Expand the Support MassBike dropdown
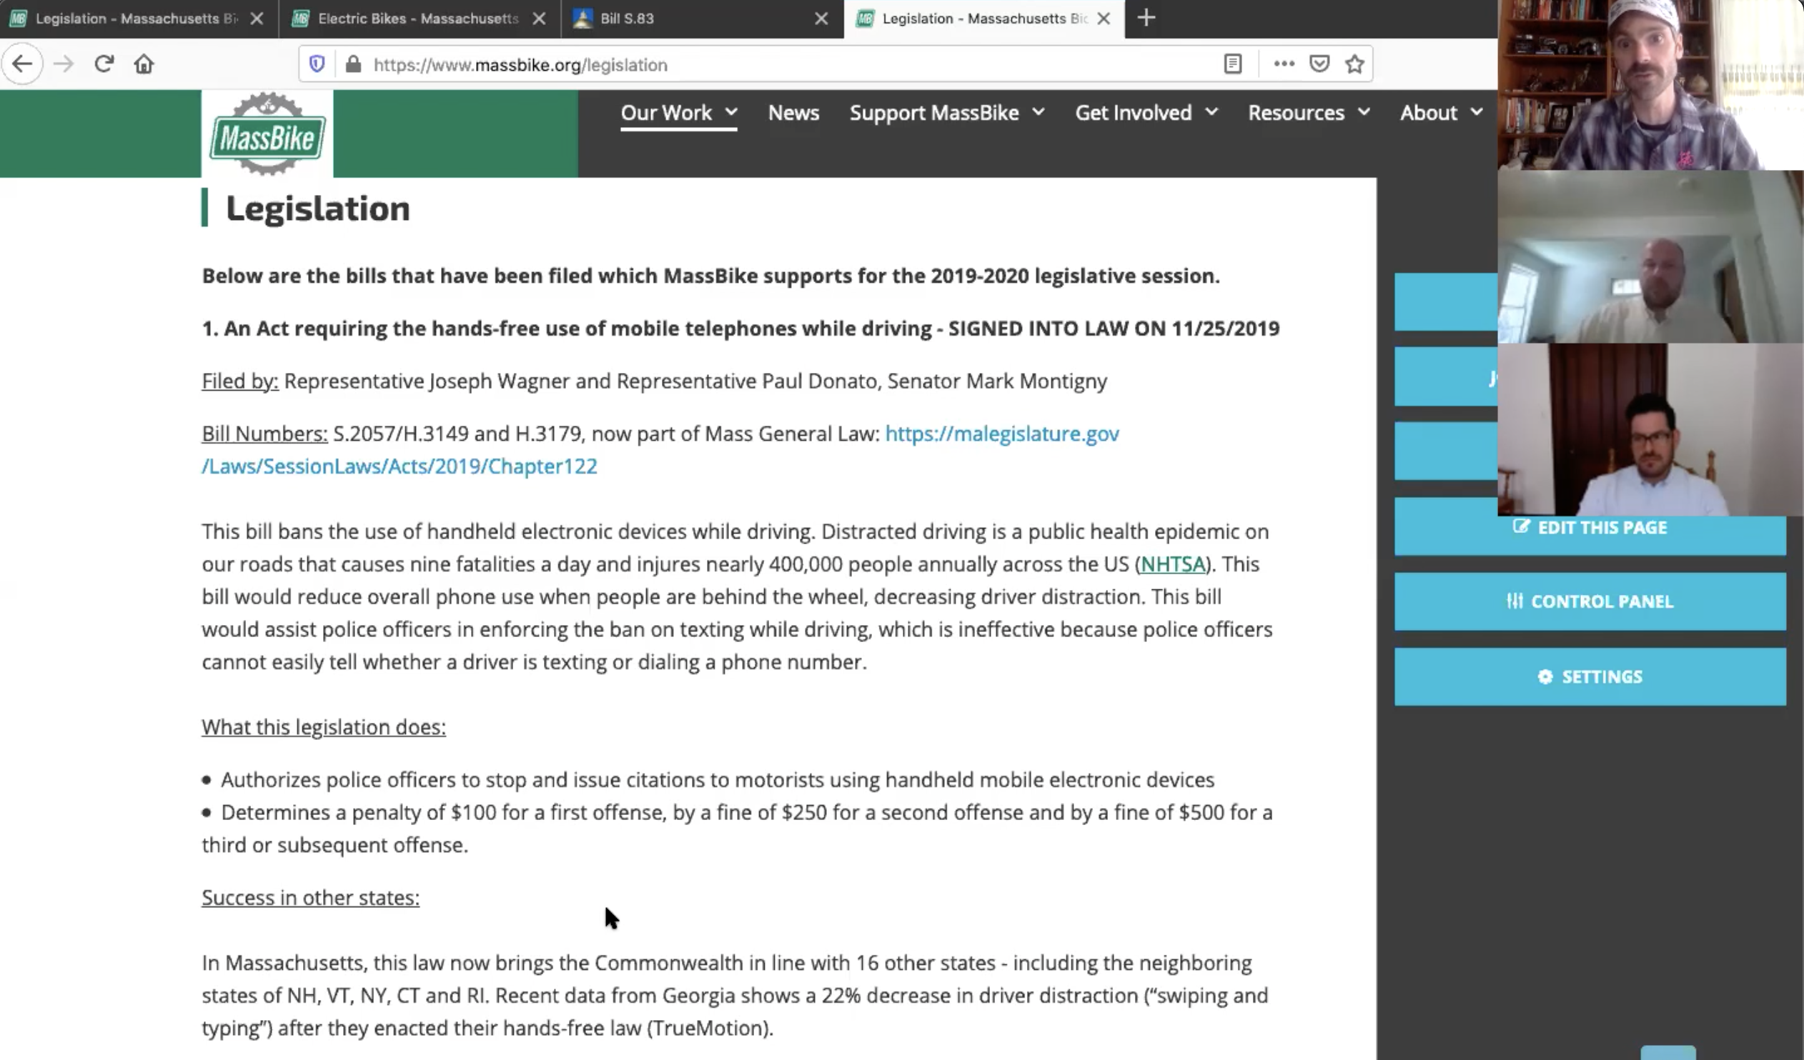 946,113
